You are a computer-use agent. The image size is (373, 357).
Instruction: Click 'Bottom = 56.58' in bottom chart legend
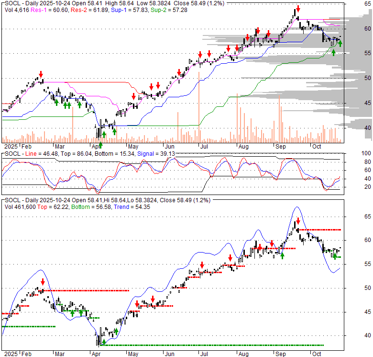(91, 207)
